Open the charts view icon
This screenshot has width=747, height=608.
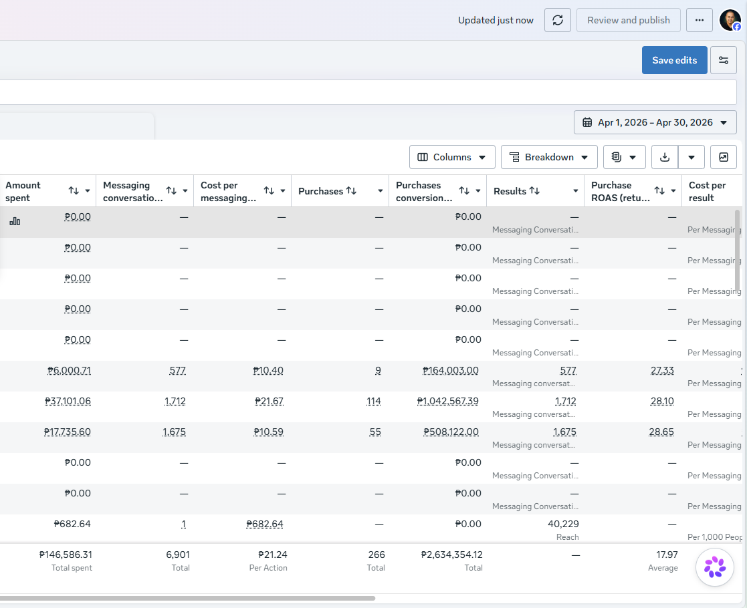point(723,157)
